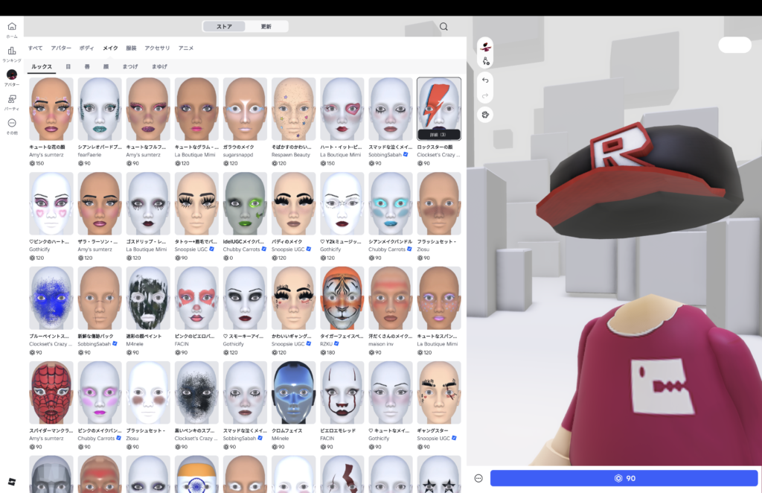Switch to the 更新 segment

266,27
